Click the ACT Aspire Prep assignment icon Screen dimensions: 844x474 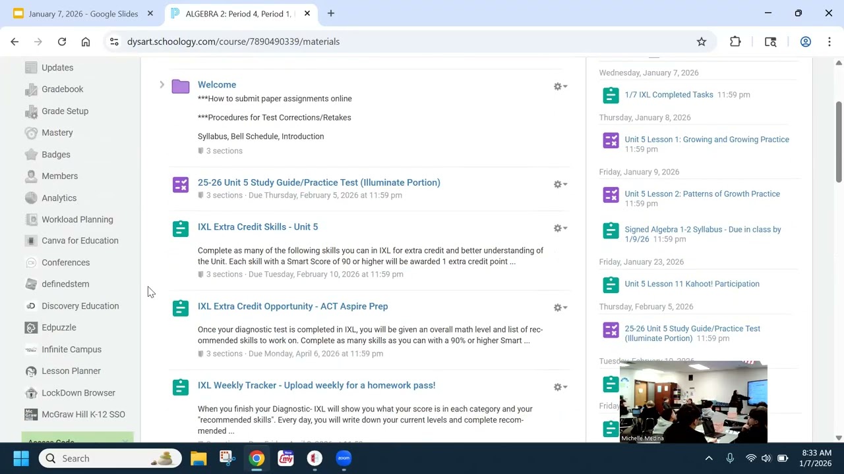[x=181, y=307]
